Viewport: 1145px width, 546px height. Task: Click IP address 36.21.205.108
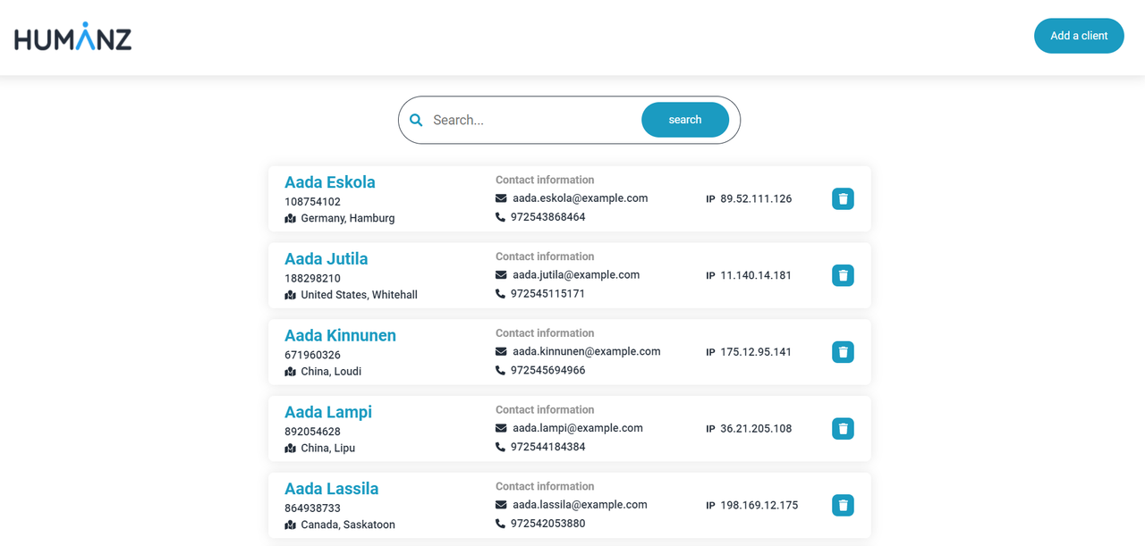pyautogui.click(x=756, y=429)
